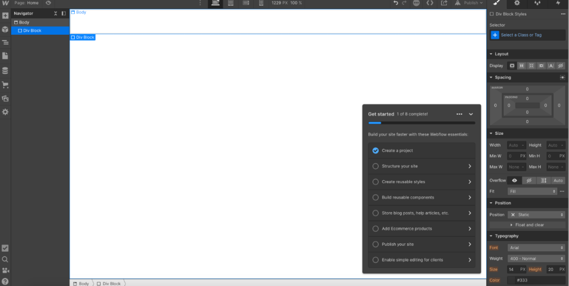The width and height of the screenshot is (569, 286).
Task: Open the search magnifier tool
Action: pos(5,260)
